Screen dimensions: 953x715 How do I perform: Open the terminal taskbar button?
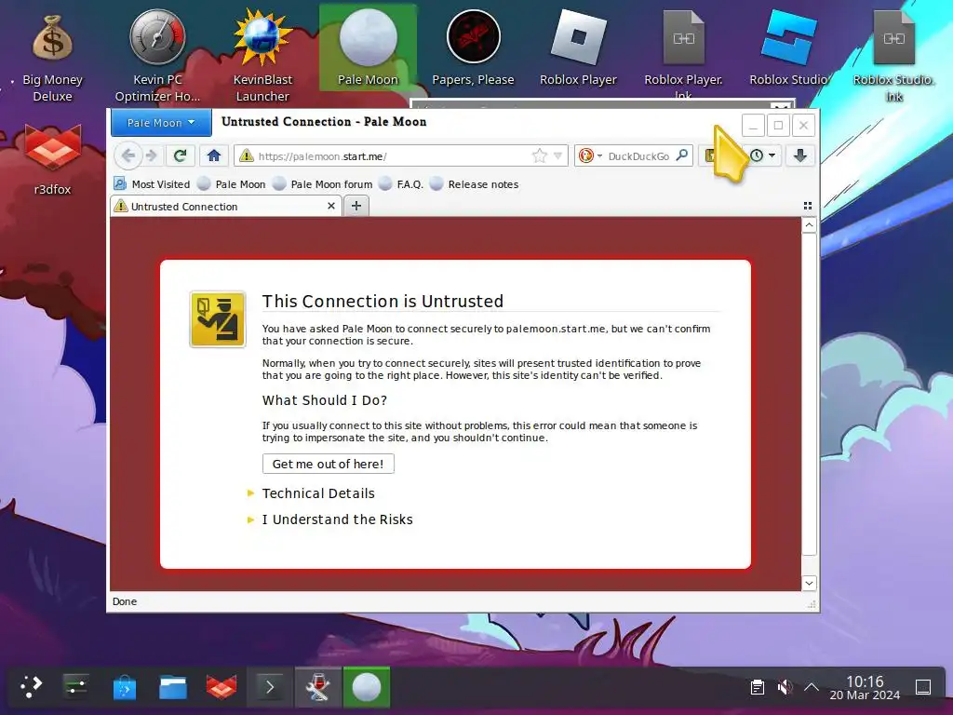click(270, 687)
